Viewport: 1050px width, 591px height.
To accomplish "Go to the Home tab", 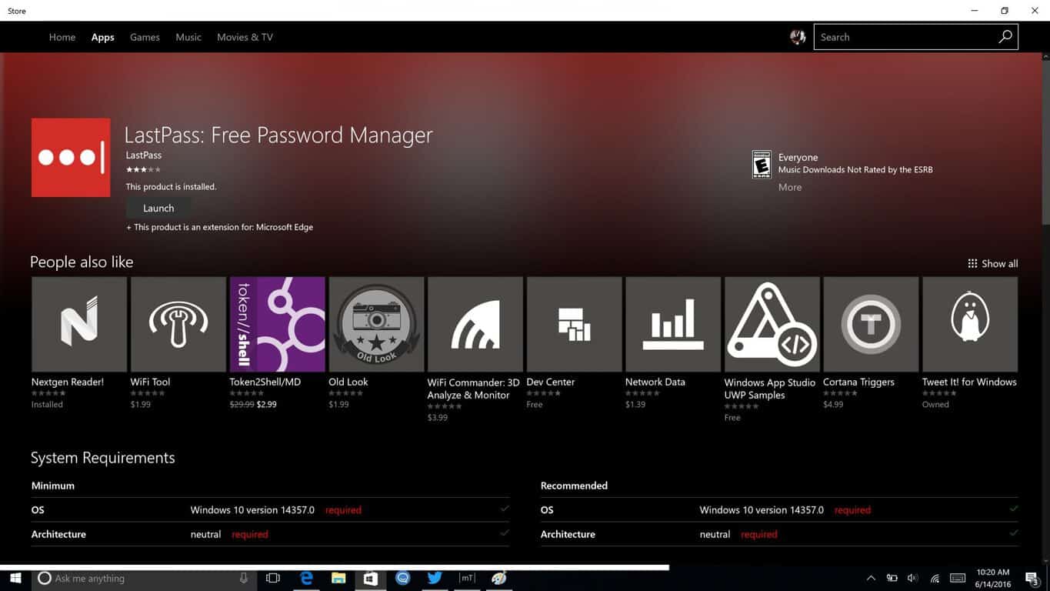I will tap(62, 37).
